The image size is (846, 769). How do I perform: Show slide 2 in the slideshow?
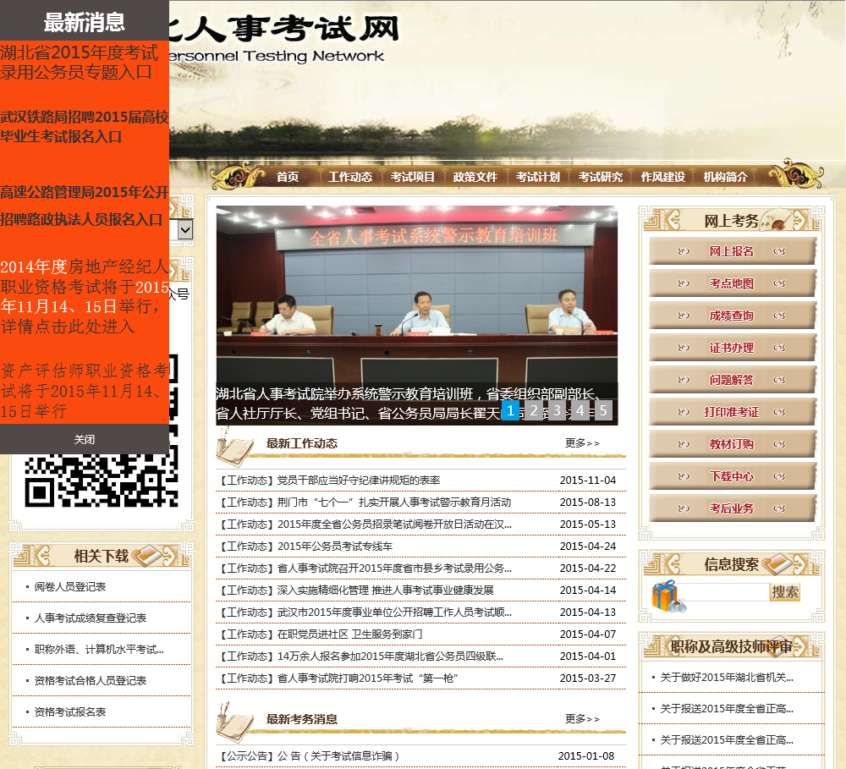click(x=534, y=410)
